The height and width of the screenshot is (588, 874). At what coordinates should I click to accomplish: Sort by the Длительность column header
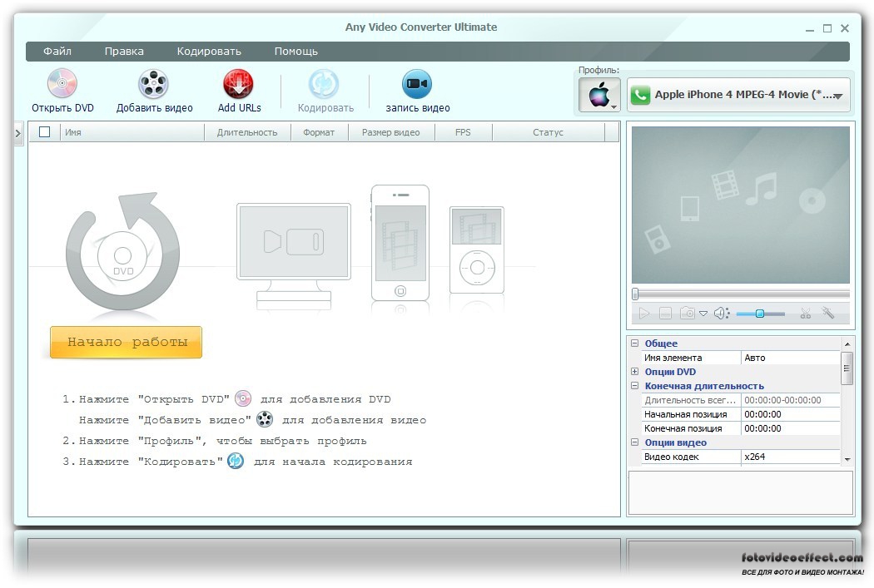coord(247,132)
